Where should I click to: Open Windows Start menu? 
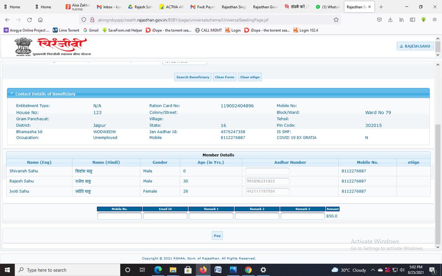8,270
